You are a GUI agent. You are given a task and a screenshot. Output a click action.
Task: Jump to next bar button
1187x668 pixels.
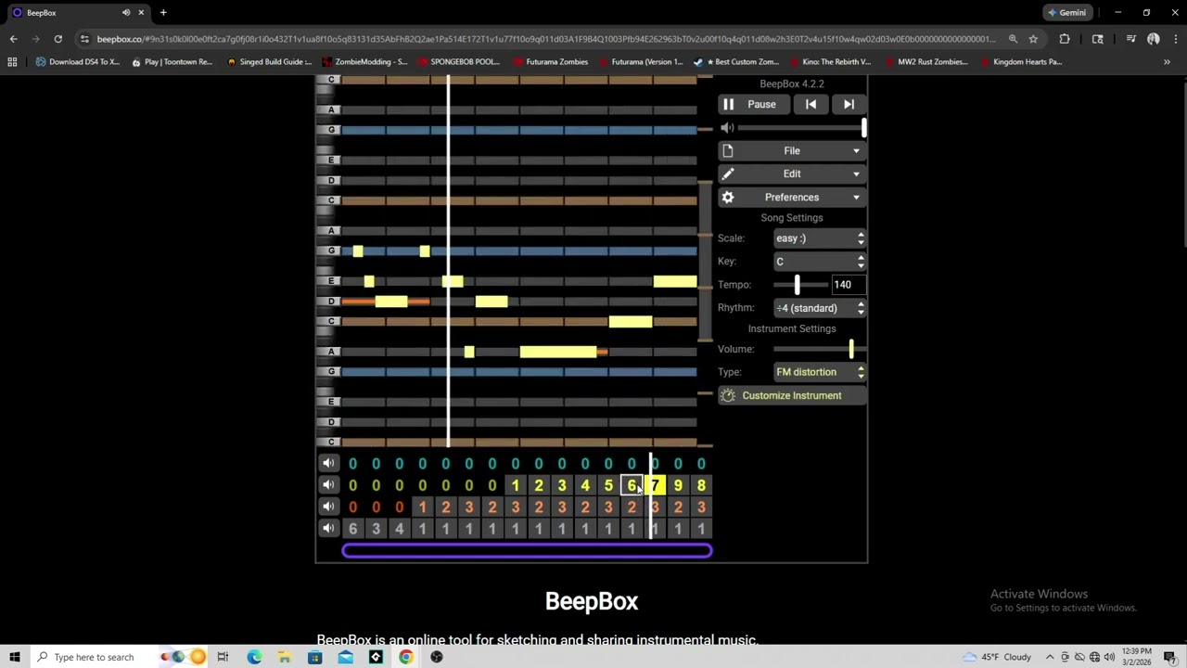tap(849, 104)
